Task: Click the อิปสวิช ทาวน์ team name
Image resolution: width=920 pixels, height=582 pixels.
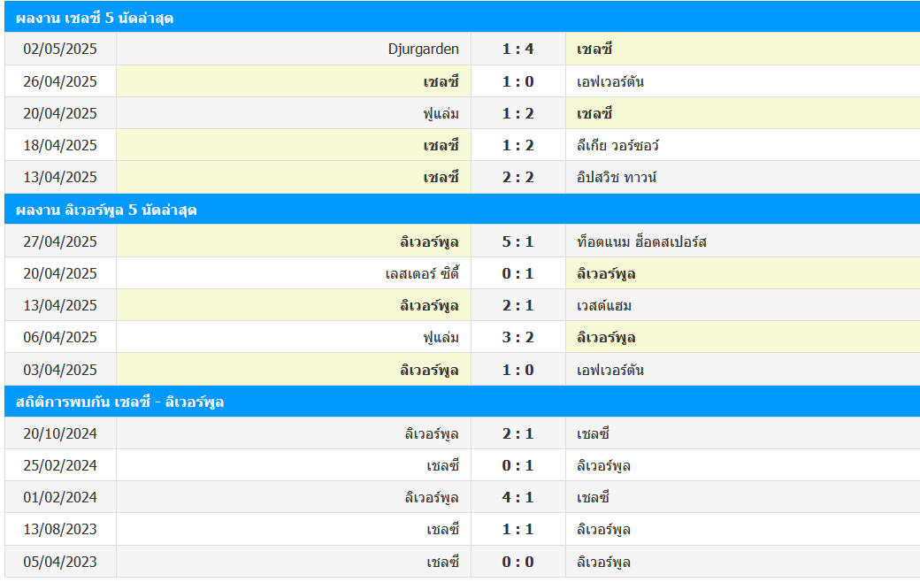Action: (616, 177)
